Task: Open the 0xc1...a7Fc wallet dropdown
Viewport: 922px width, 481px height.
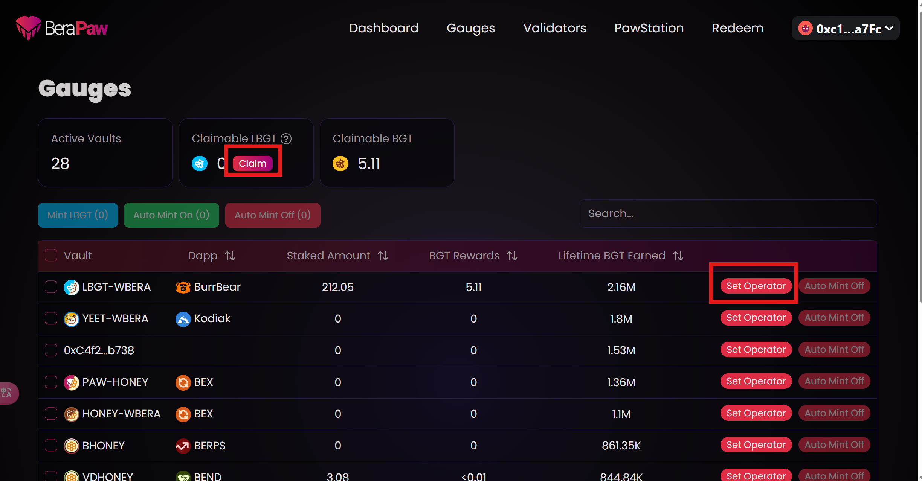Action: 845,29
